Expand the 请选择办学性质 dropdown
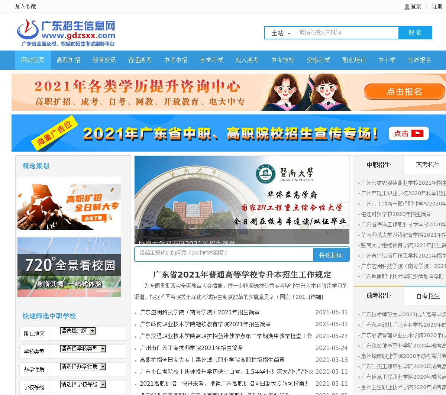Image resolution: width=446 pixels, height=395 pixels. [83, 366]
